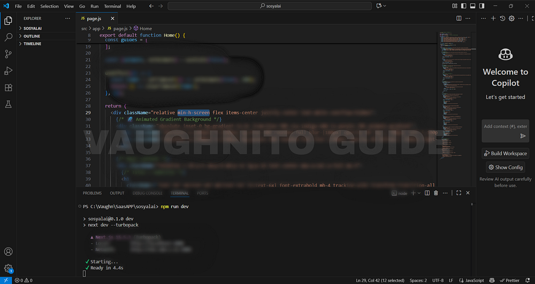Click Ln 29, Col 42 cursor position
Screen dimensions: 535x284
[380, 280]
